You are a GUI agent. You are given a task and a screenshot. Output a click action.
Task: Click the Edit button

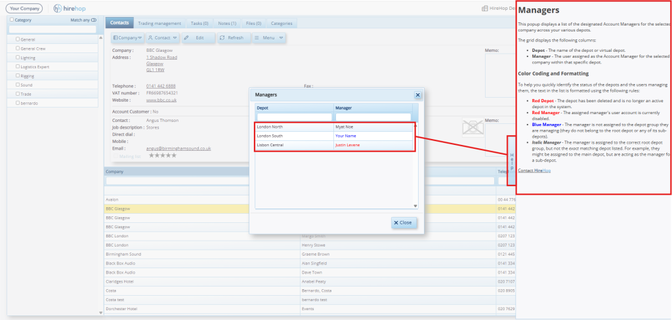(x=198, y=37)
